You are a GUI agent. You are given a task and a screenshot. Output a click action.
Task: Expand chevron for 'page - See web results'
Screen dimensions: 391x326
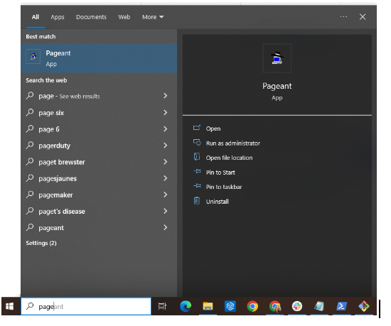166,96
